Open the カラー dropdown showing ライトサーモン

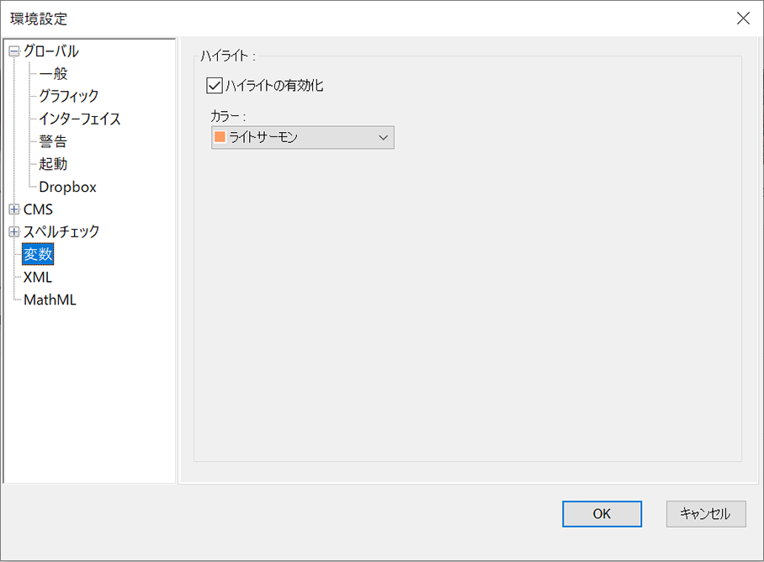pos(303,137)
